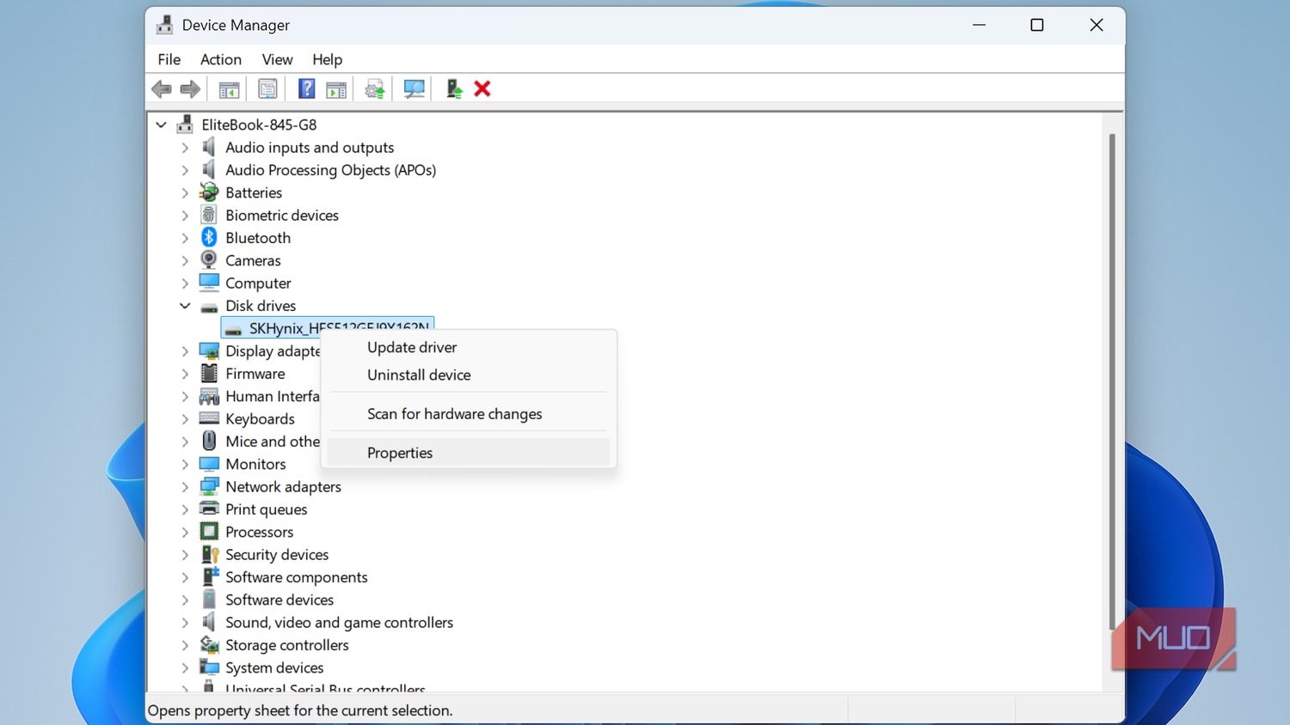Maximize the Device Manager window
The height and width of the screenshot is (725, 1290).
click(x=1037, y=25)
